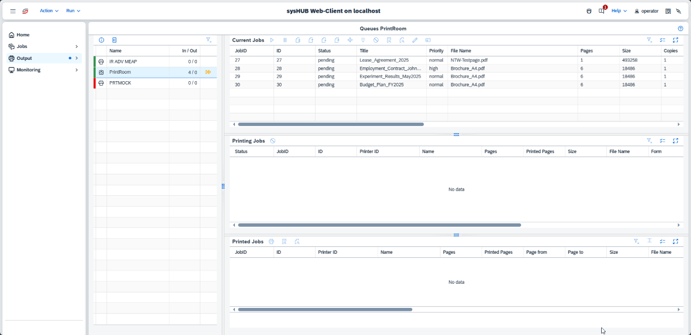The image size is (691, 335).
Task: Maximize the Printed Jobs panel
Action: click(x=675, y=242)
